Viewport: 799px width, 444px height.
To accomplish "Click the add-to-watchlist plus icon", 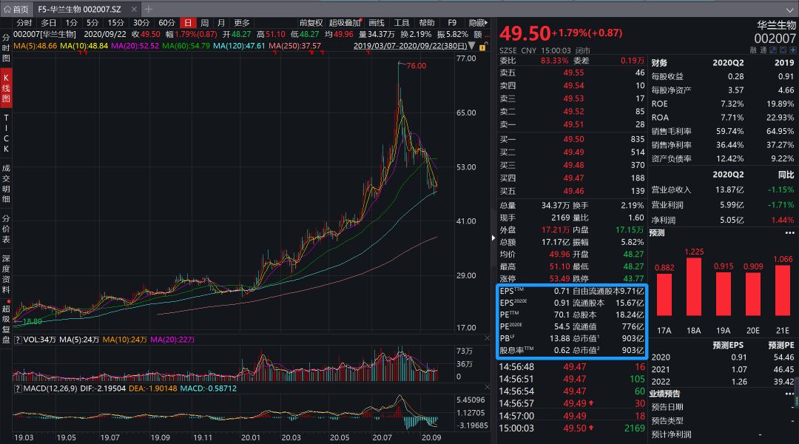I will (x=792, y=50).
